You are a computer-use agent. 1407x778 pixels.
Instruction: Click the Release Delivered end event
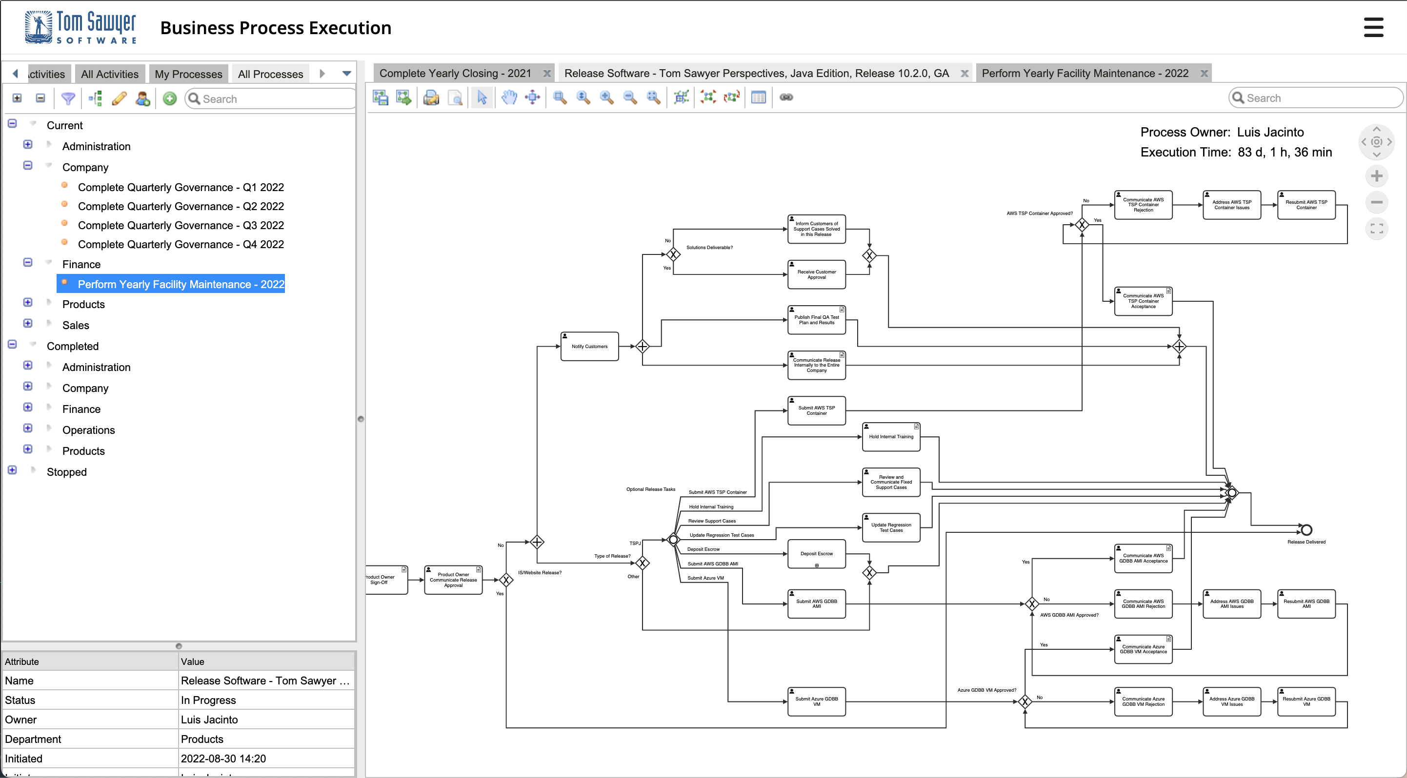1306,530
